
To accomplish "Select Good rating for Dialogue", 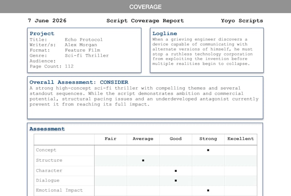I will pos(175,181).
